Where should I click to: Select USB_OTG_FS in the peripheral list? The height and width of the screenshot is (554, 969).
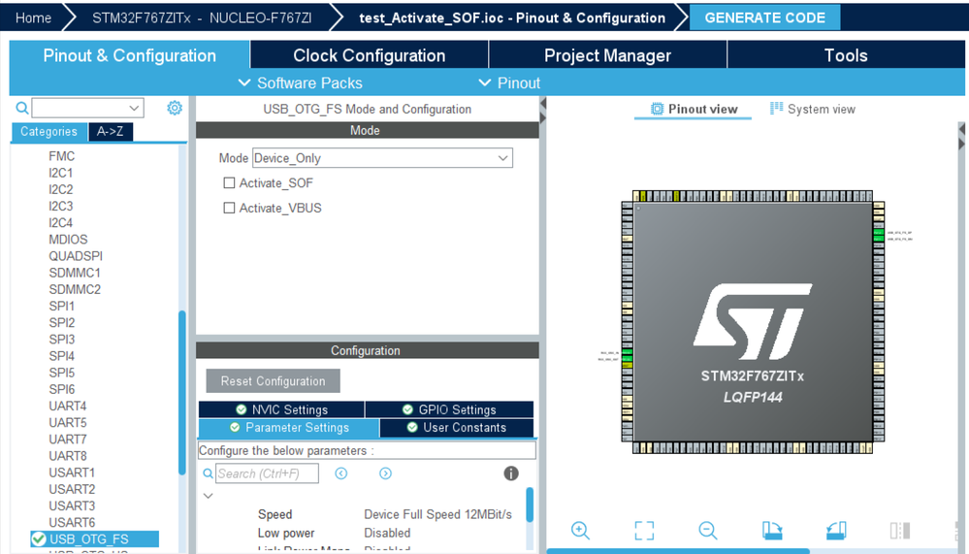(x=94, y=539)
